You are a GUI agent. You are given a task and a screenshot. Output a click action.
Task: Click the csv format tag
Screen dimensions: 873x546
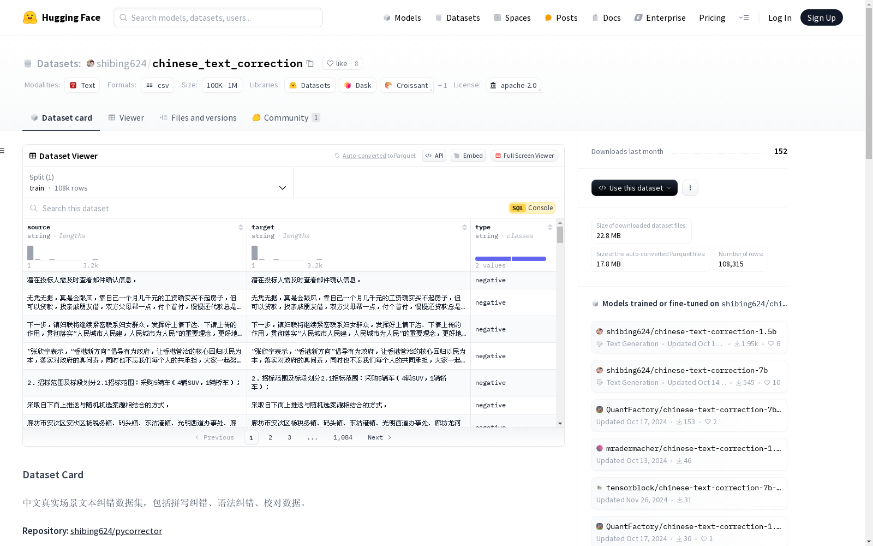(158, 85)
